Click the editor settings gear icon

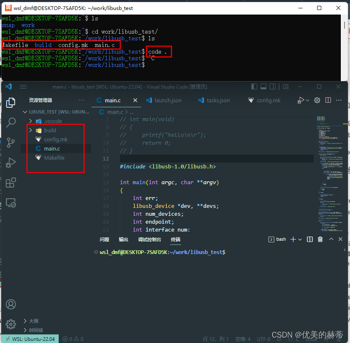pyautogui.click(x=317, y=100)
